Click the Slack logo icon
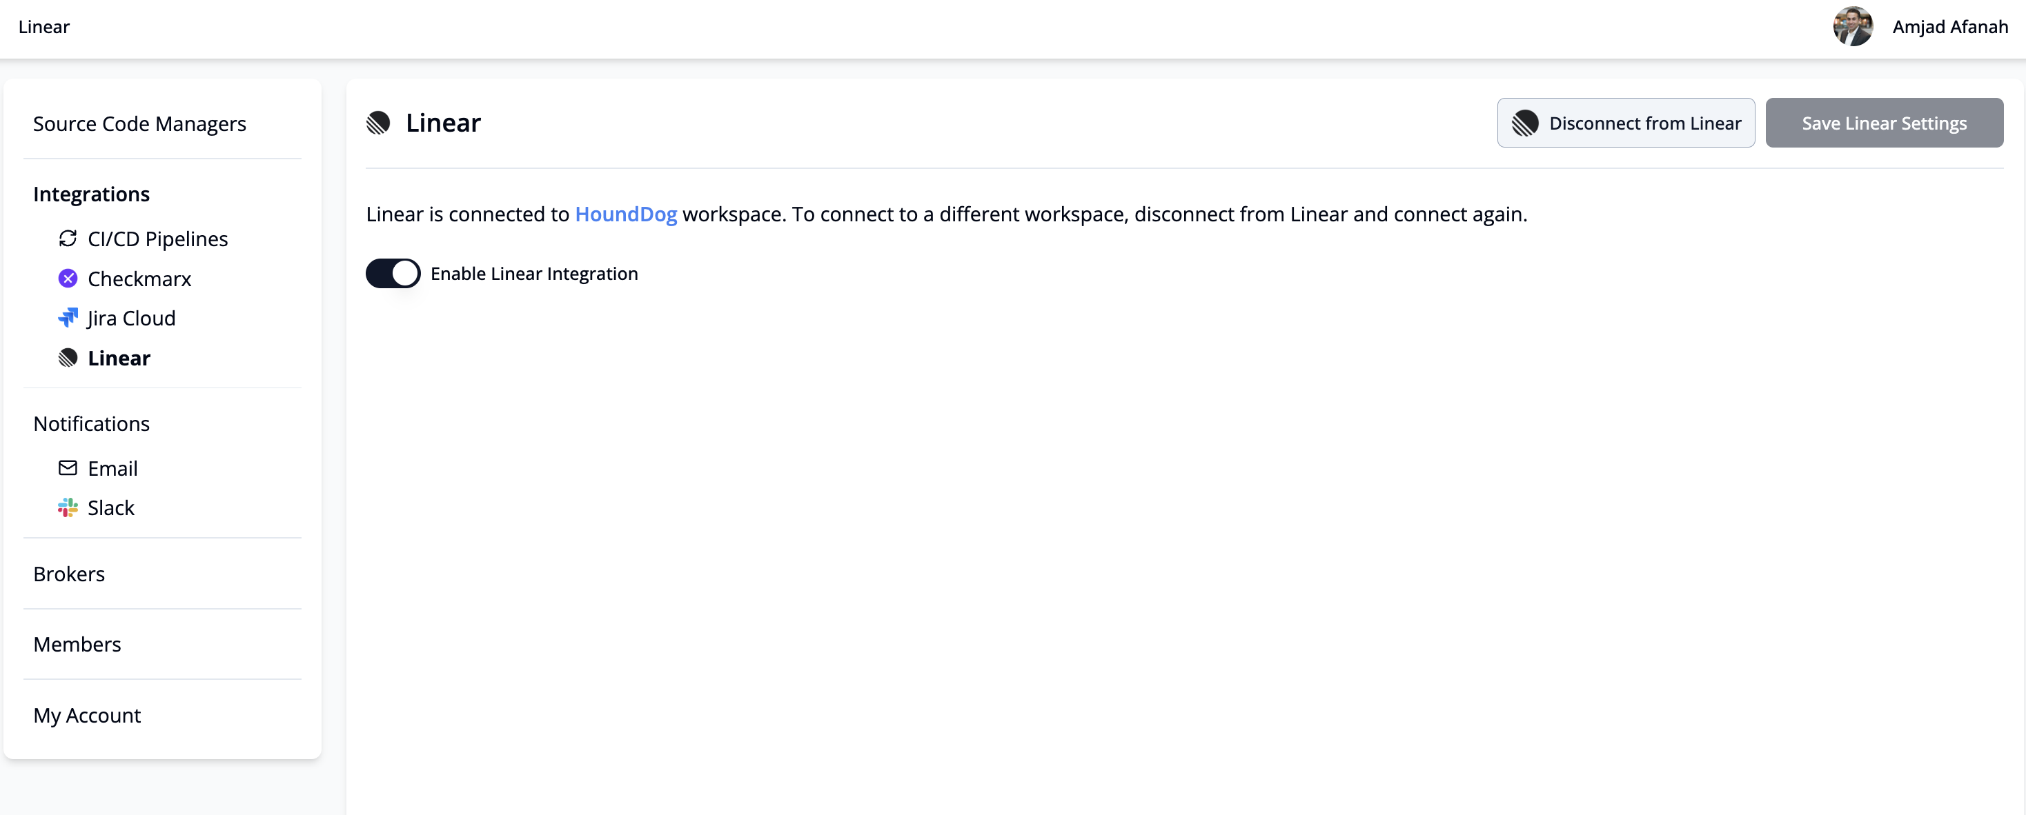Image resolution: width=2026 pixels, height=815 pixels. pyautogui.click(x=68, y=507)
